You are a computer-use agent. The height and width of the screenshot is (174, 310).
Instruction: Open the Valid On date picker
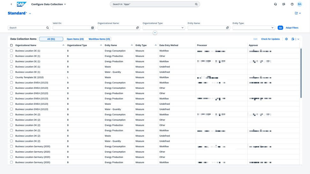click(93, 28)
